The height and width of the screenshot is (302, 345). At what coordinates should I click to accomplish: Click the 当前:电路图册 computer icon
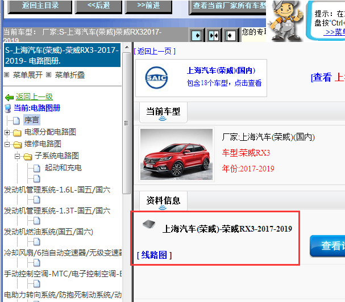(x=8, y=108)
